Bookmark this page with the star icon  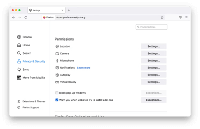[x=162, y=17]
